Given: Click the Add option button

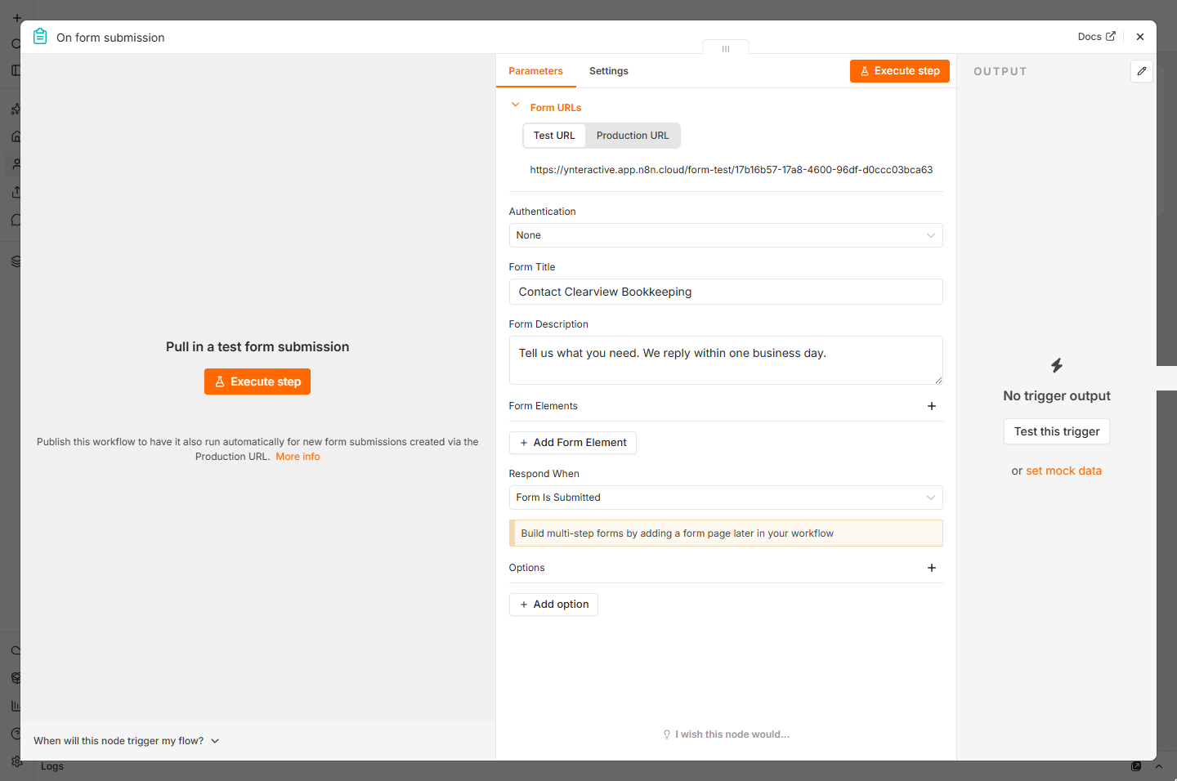Looking at the screenshot, I should [554, 605].
